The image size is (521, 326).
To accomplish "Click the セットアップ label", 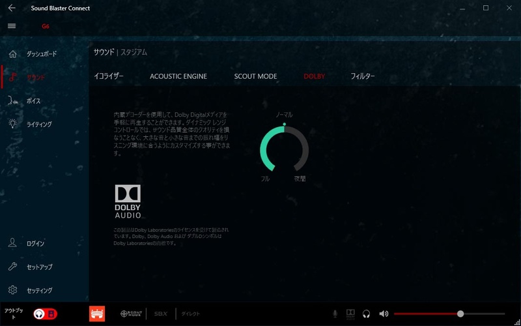I will tap(40, 267).
